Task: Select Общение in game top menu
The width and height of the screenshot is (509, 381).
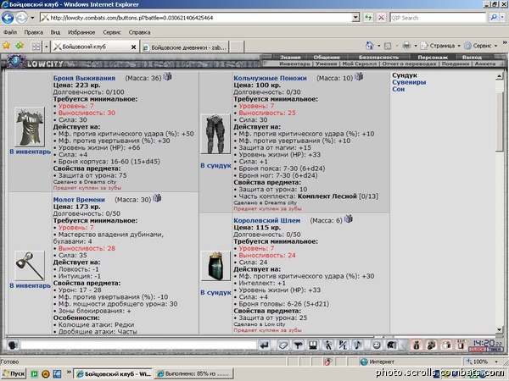Action: (327, 58)
